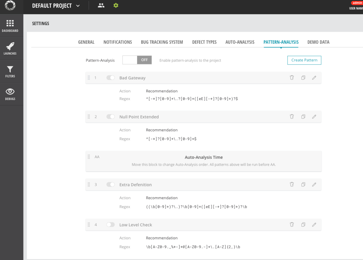The height and width of the screenshot is (260, 363).
Task: Grab the Auto-Analysis Time drag handle
Action: pos(89,157)
